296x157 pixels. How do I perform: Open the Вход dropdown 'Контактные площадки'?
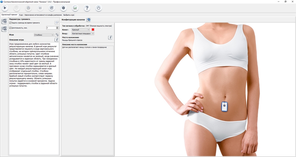[83, 34]
